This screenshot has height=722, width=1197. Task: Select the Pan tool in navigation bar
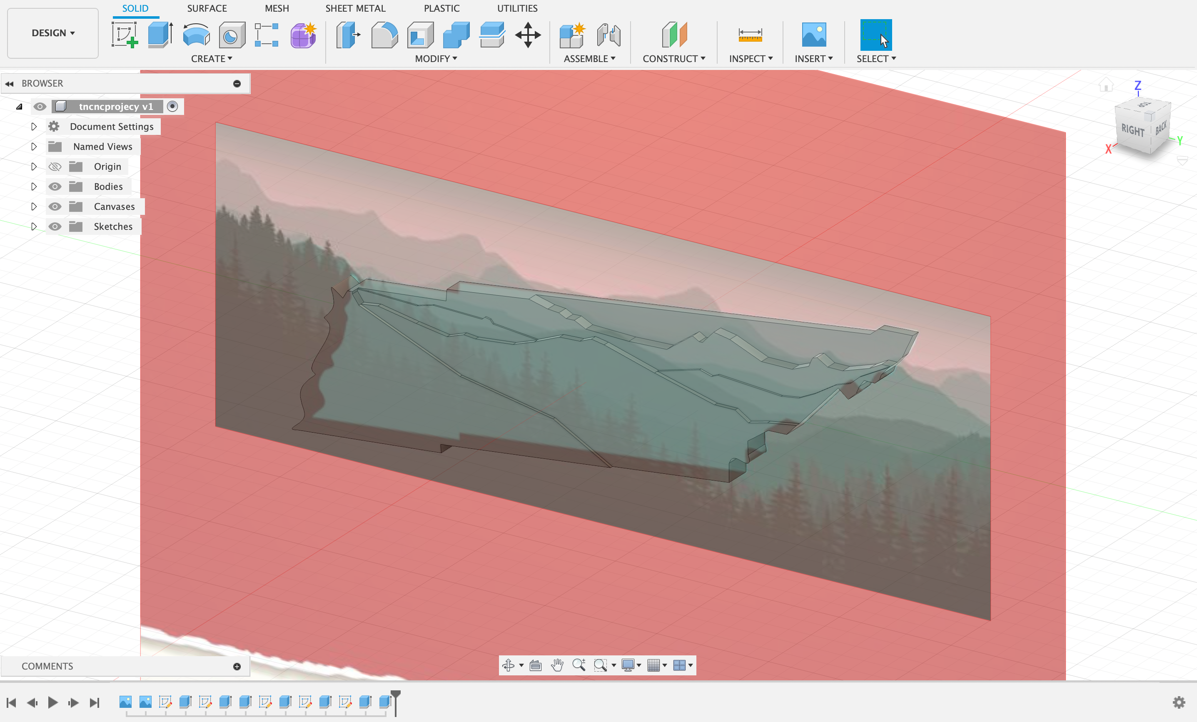point(557,666)
